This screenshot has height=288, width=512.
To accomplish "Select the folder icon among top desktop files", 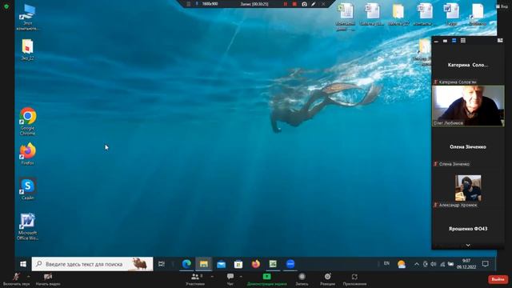I will point(398,14).
